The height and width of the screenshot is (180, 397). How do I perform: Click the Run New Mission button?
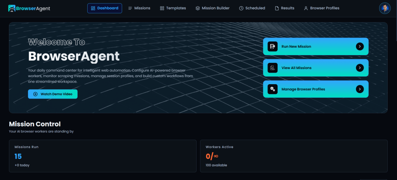tap(316, 47)
